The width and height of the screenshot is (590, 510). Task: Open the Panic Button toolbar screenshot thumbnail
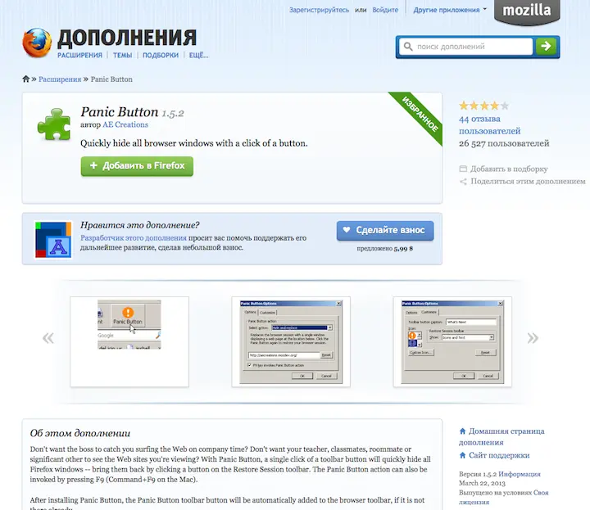point(129,341)
